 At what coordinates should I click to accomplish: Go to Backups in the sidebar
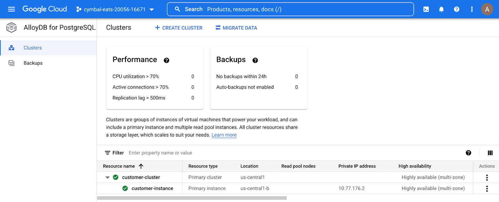[33, 63]
